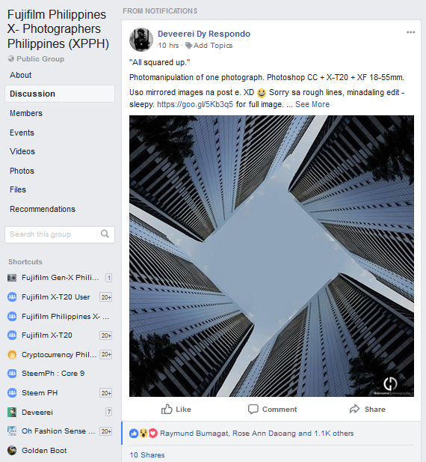
Task: Click the Wow reaction emoji icon
Action: (x=143, y=433)
